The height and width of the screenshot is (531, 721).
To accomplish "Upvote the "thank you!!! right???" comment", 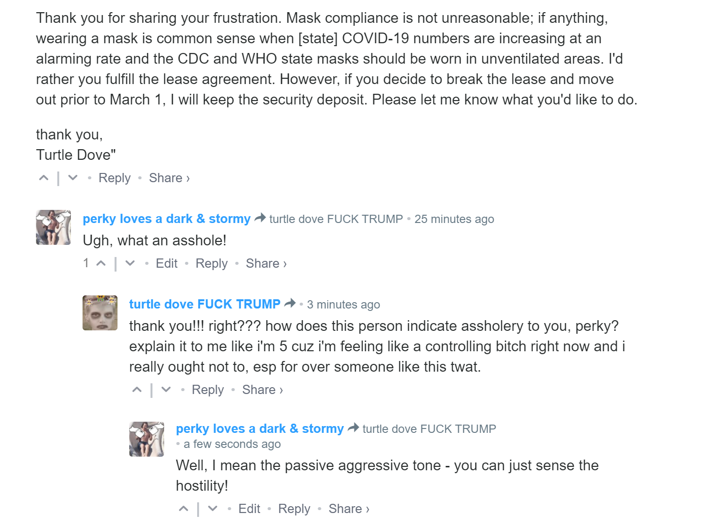I will tap(137, 390).
